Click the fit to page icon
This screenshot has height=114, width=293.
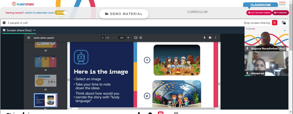coord(136,38)
